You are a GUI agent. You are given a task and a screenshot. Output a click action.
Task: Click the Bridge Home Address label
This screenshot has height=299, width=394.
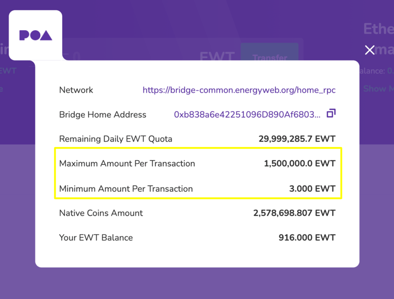(x=102, y=115)
